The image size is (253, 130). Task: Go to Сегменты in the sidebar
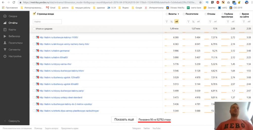[14, 50]
